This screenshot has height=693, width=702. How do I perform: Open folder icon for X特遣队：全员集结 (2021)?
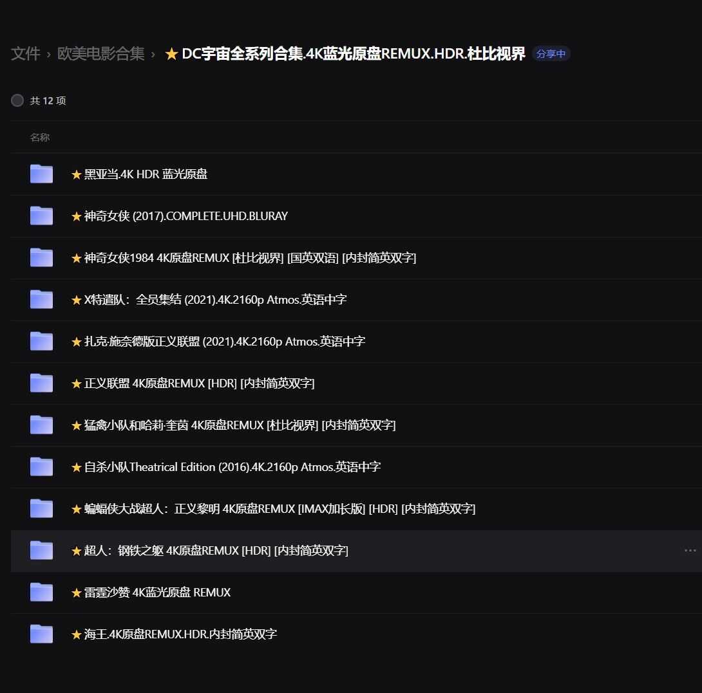click(41, 299)
